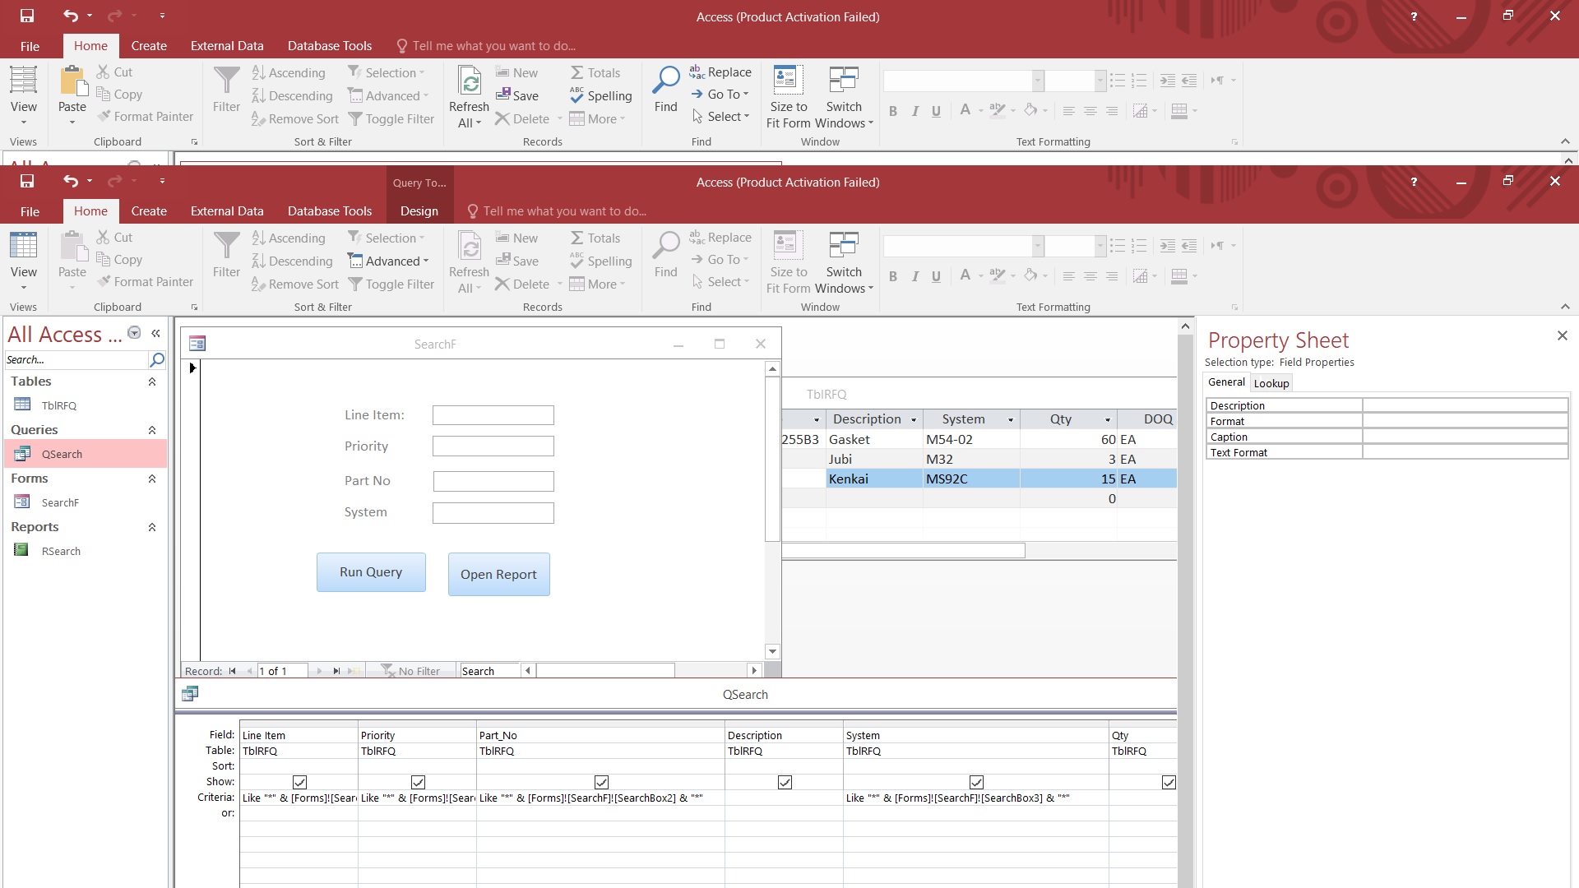Click Line Item text box in SearchF
The height and width of the screenshot is (888, 1579).
click(x=493, y=415)
